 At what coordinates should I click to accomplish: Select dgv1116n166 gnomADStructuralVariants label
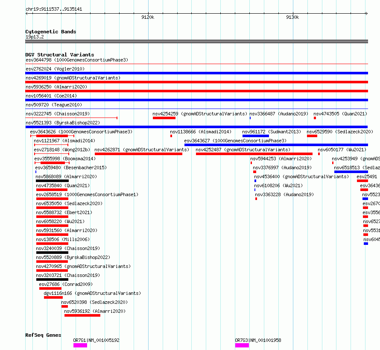[92, 293]
